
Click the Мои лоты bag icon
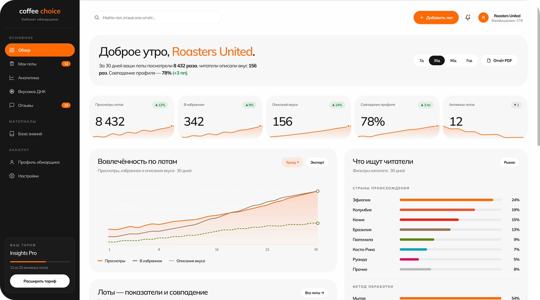pyautogui.click(x=12, y=64)
